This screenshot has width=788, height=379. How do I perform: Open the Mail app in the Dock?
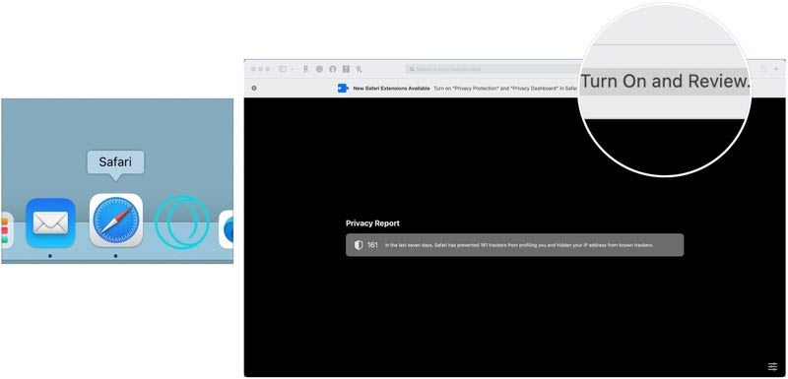coord(50,222)
